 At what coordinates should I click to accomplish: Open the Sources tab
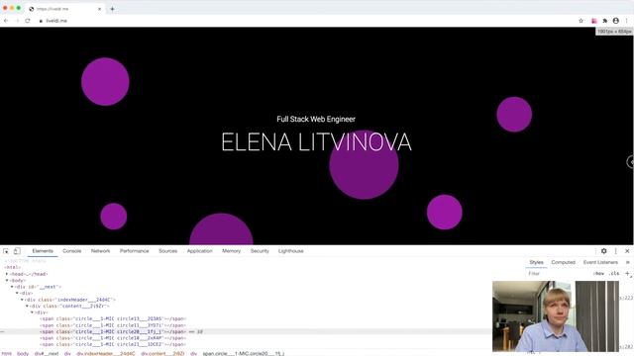167,251
